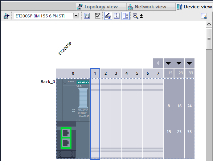Toggle the layout panel split icon
Viewport: 213px width, 161px height.
[126, 16]
